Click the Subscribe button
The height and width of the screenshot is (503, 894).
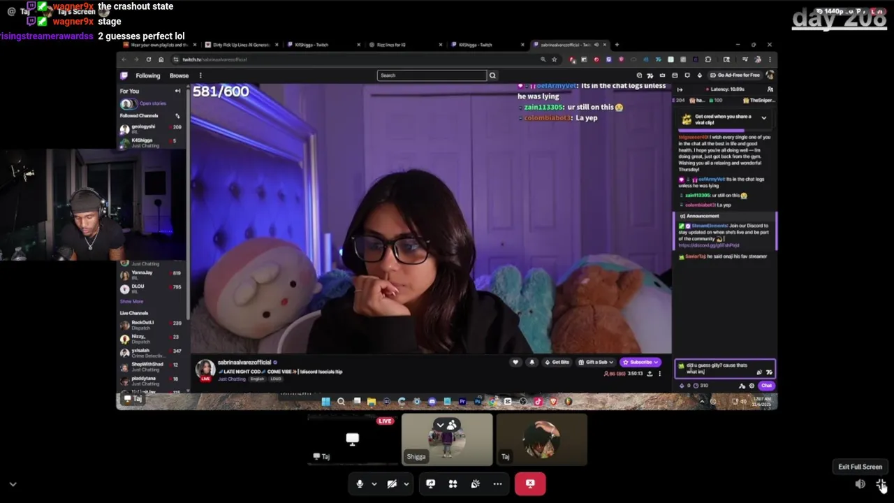640,362
